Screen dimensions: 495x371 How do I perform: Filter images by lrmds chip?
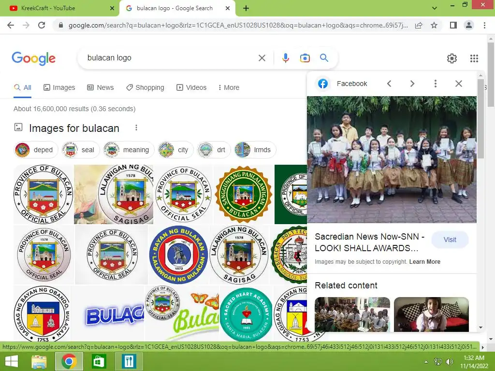255,150
